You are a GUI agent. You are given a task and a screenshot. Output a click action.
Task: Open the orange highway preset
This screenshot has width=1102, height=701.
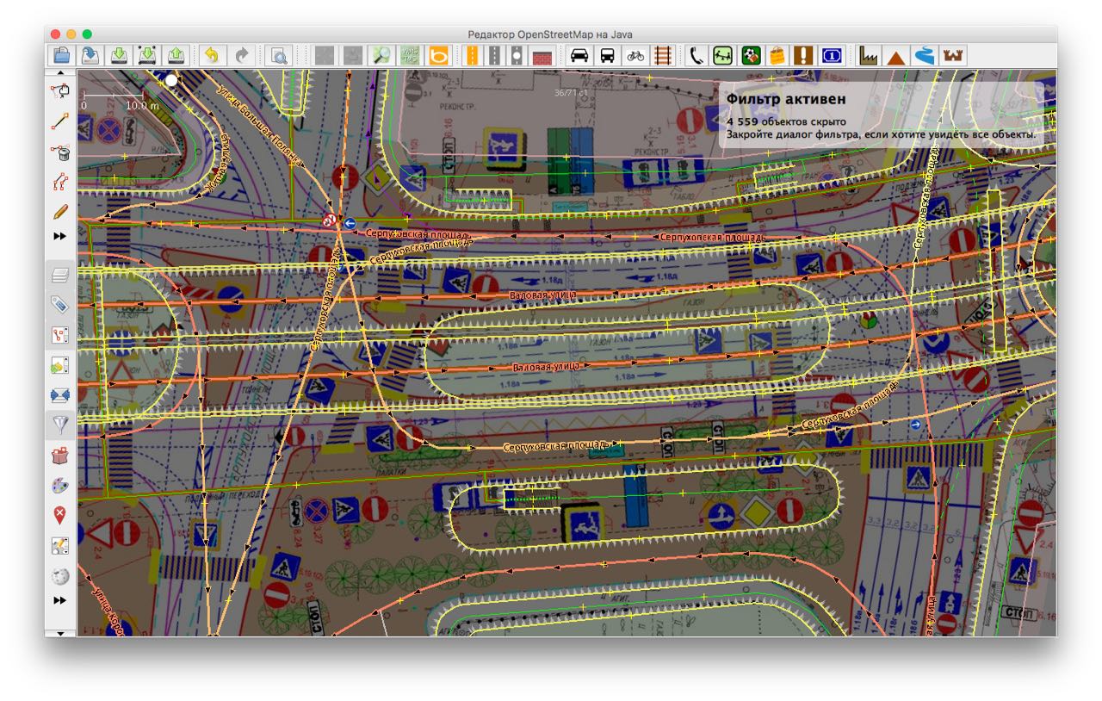(472, 56)
